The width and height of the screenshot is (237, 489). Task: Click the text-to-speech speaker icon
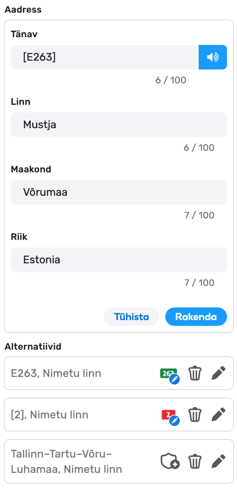212,57
